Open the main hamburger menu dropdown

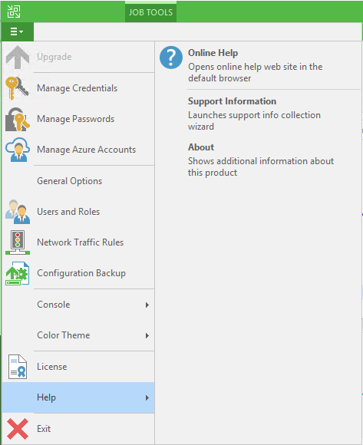tap(17, 31)
